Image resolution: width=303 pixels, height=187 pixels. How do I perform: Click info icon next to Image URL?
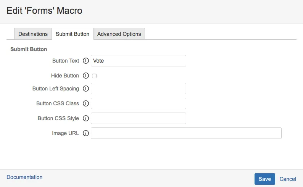[86, 133]
